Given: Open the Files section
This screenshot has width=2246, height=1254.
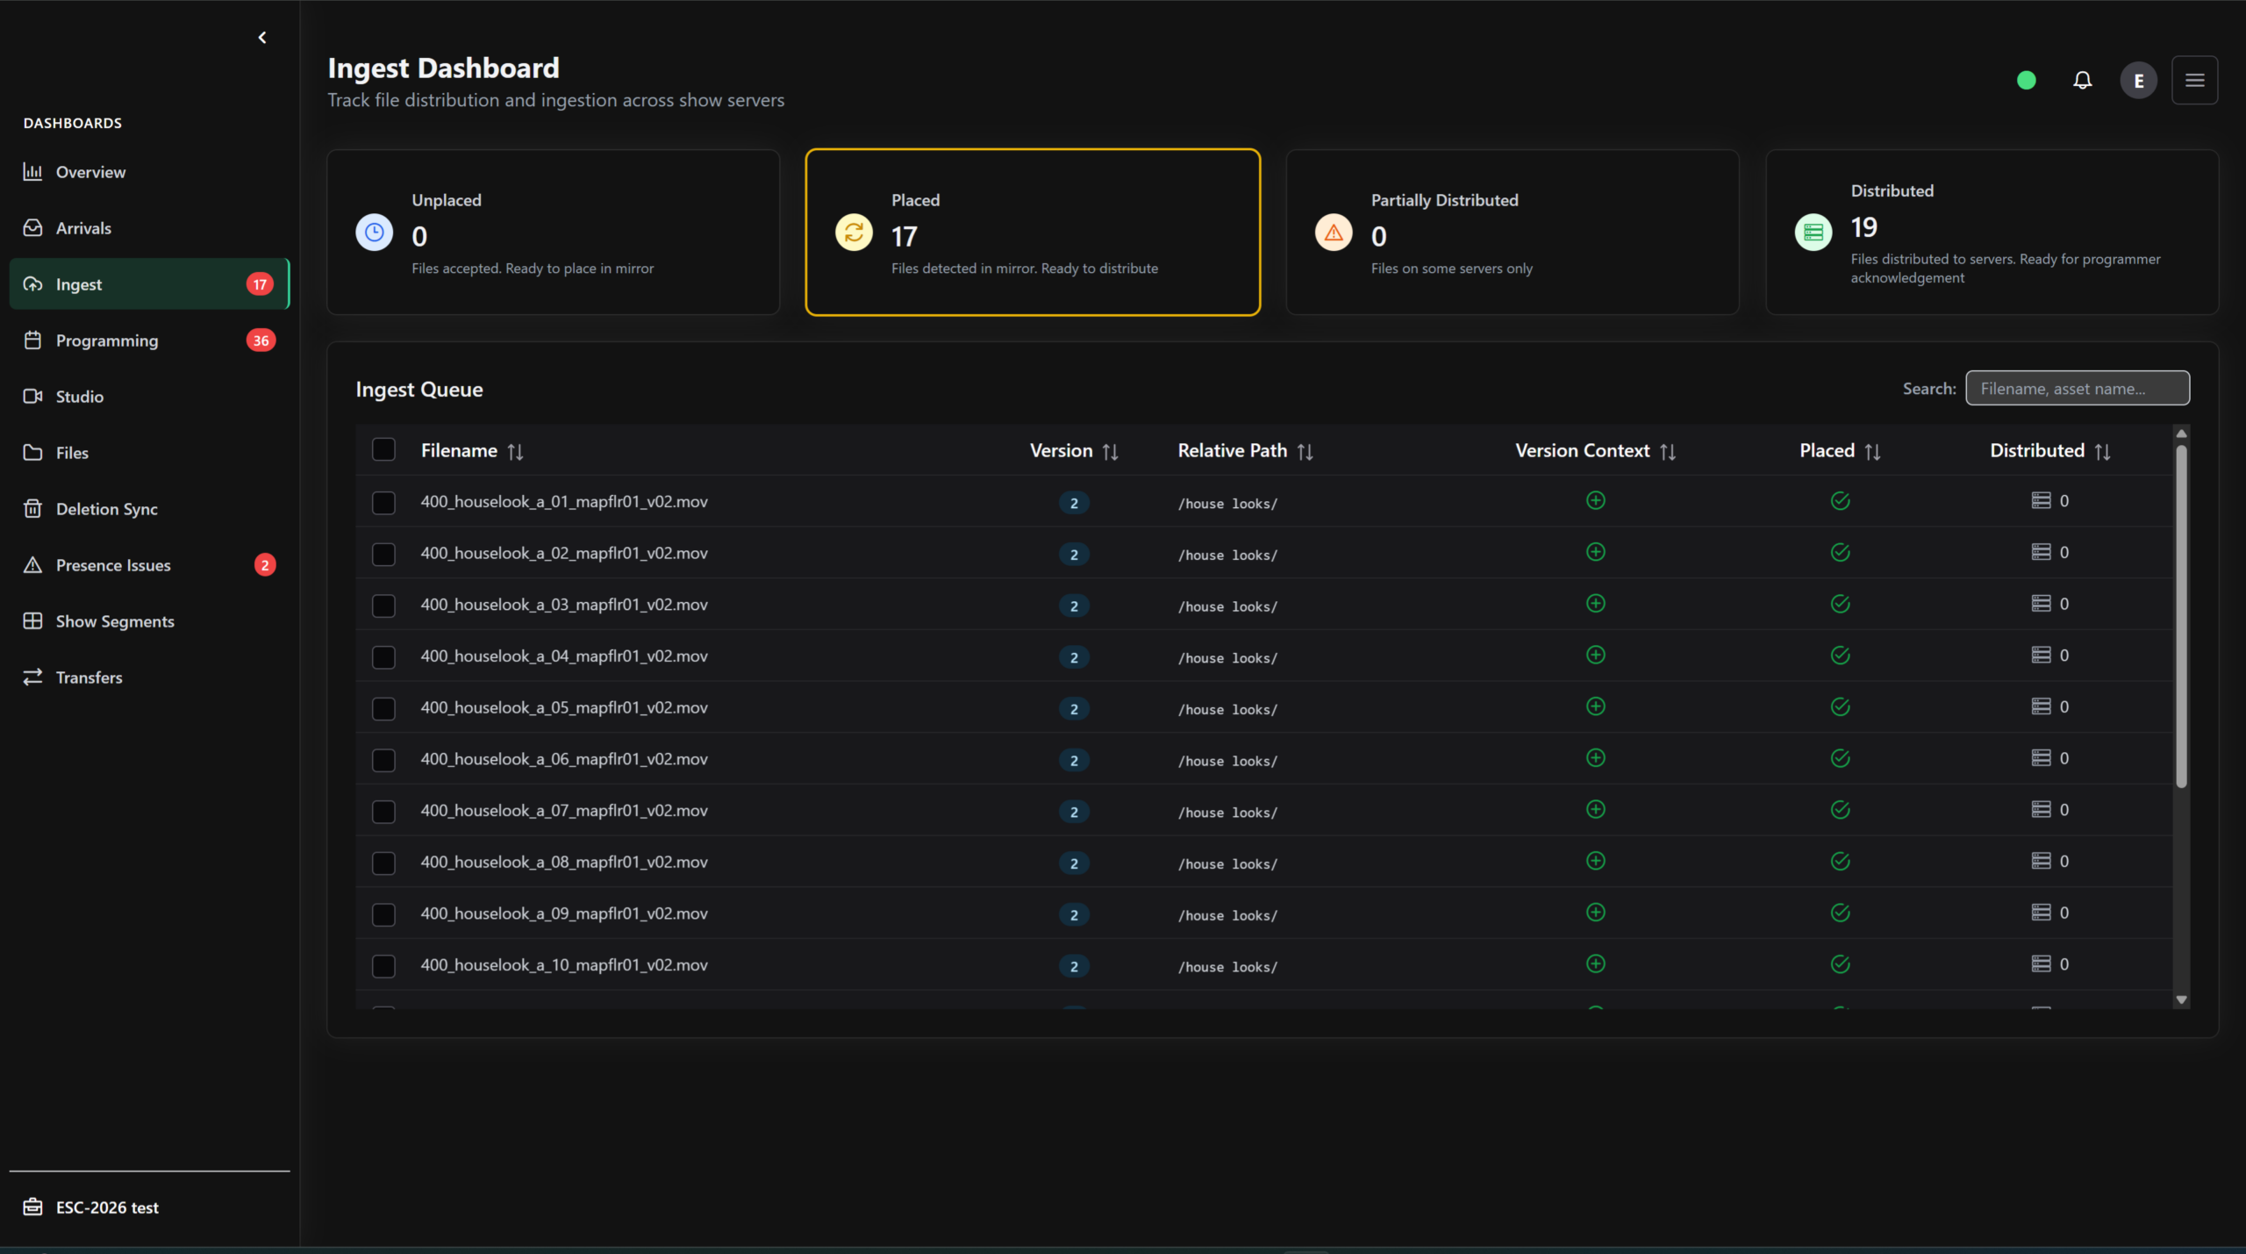Looking at the screenshot, I should tap(149, 453).
